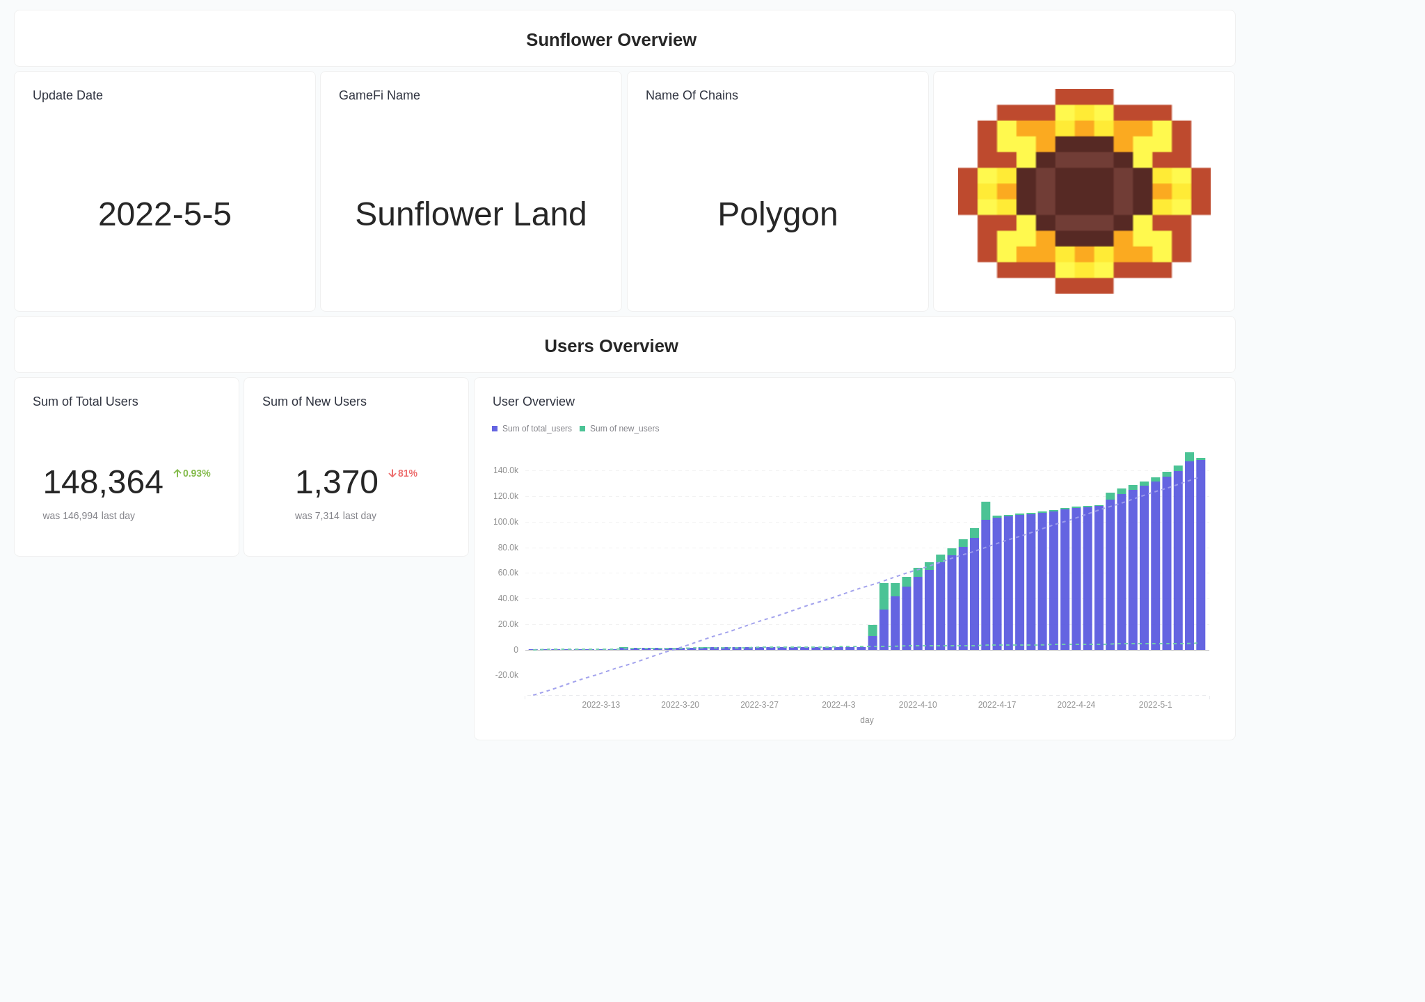Image resolution: width=1425 pixels, height=1002 pixels.
Task: Click the 'Sum of New Users' card title
Action: click(x=315, y=401)
